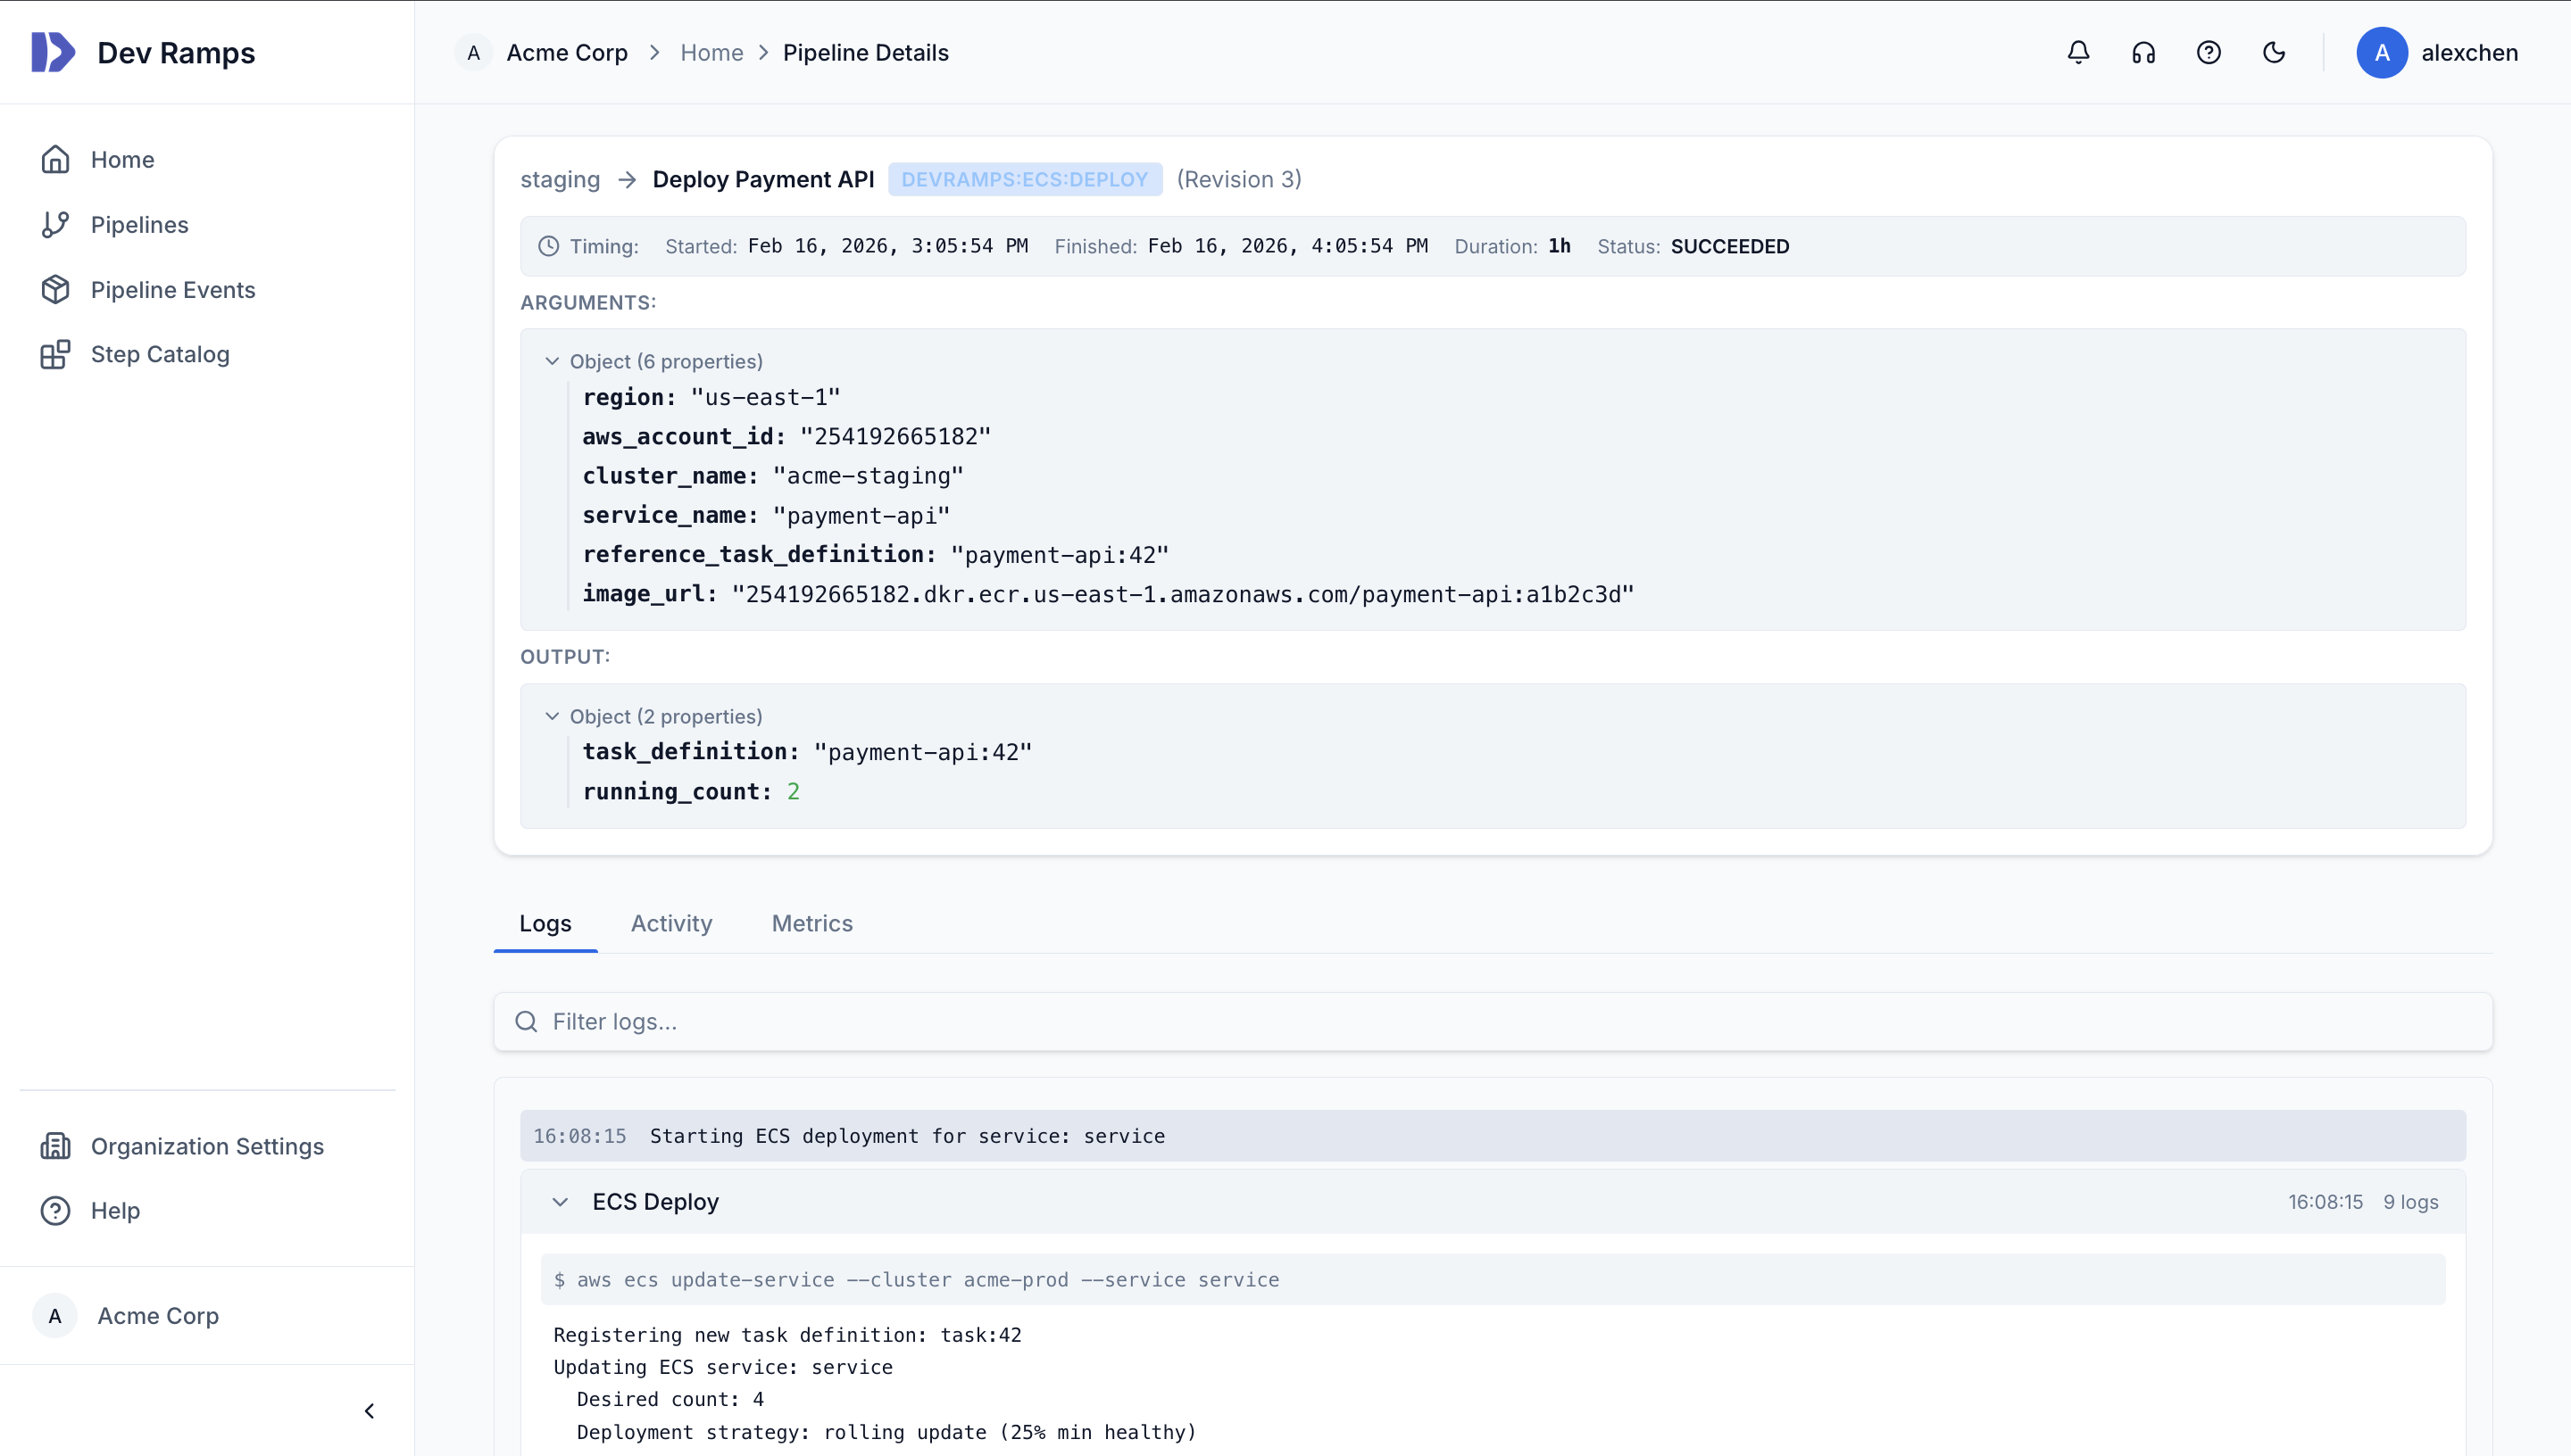
Task: Click the Dev Ramps logo
Action: tap(145, 52)
